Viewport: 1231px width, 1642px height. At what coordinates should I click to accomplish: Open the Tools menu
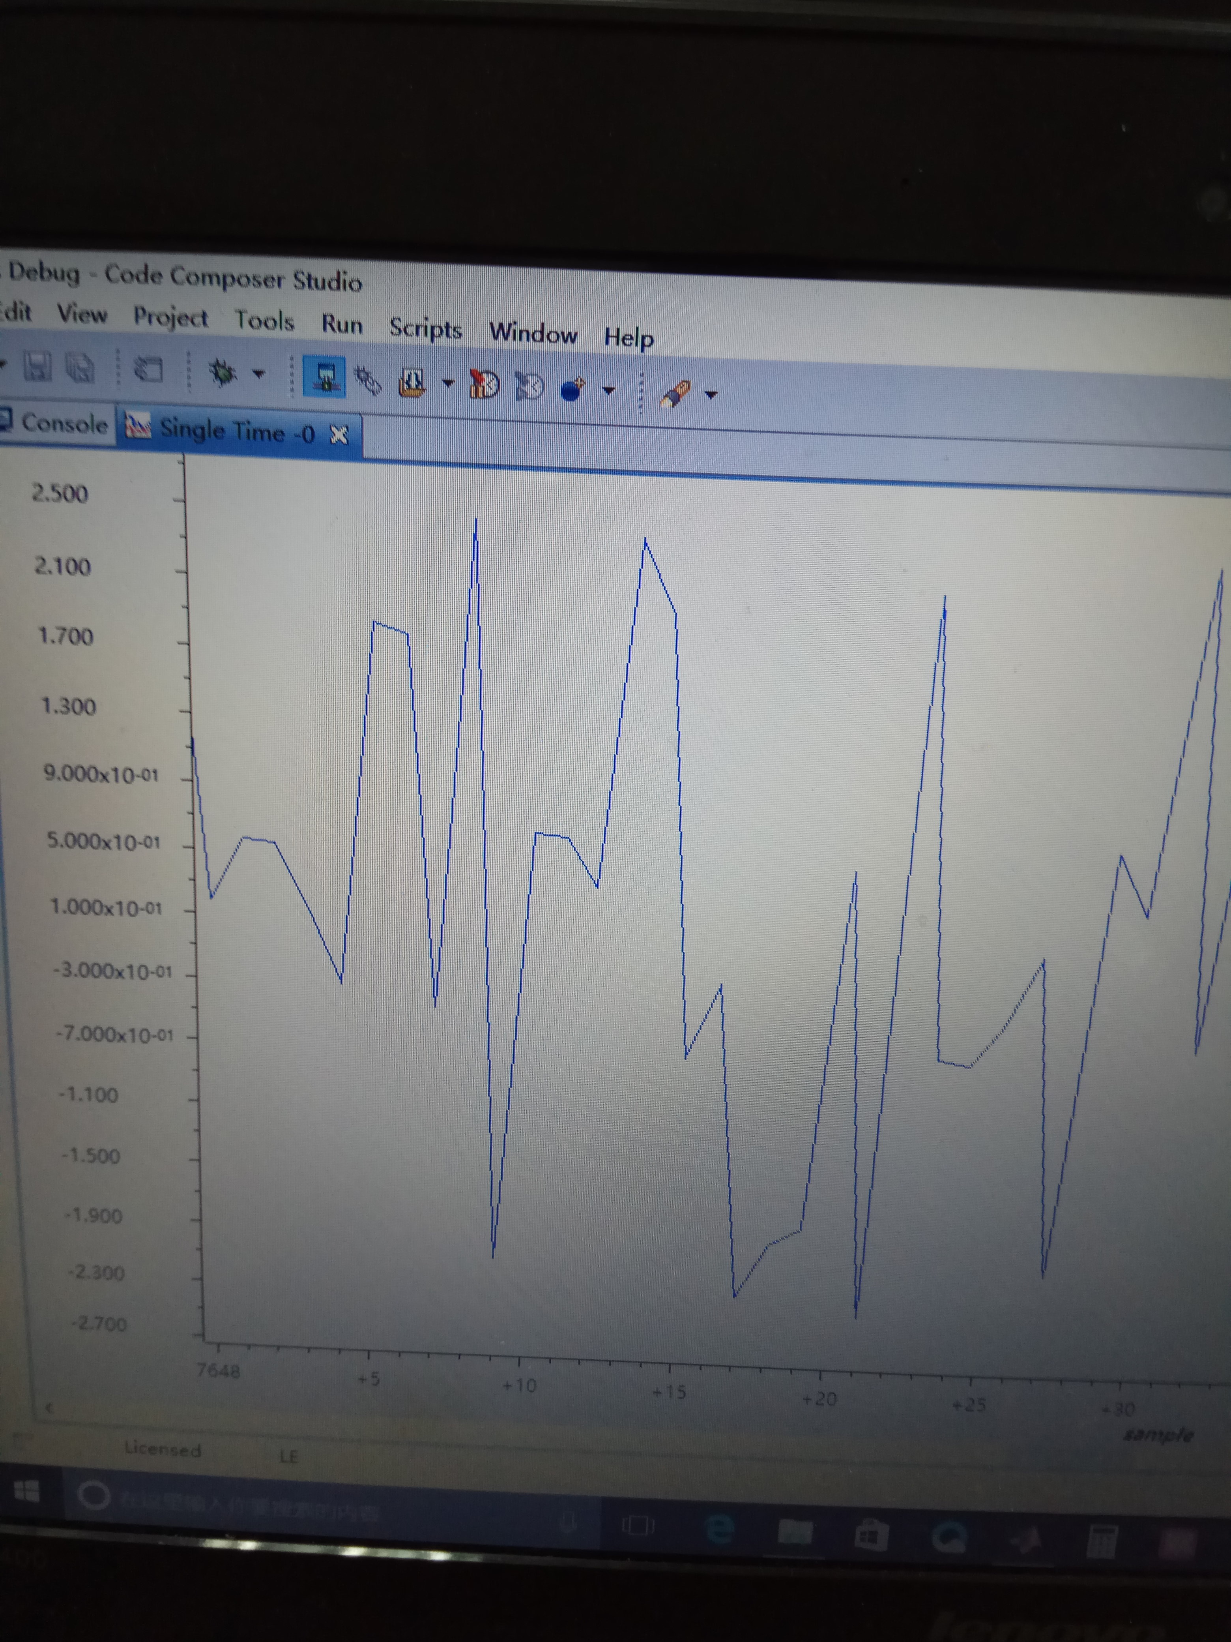point(264,321)
